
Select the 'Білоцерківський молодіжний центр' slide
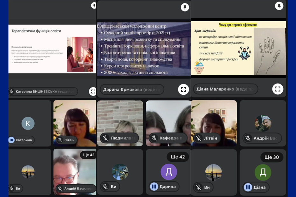click(144, 49)
